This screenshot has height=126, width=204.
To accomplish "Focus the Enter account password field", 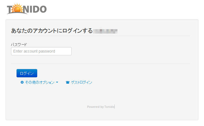I will click(x=41, y=51).
